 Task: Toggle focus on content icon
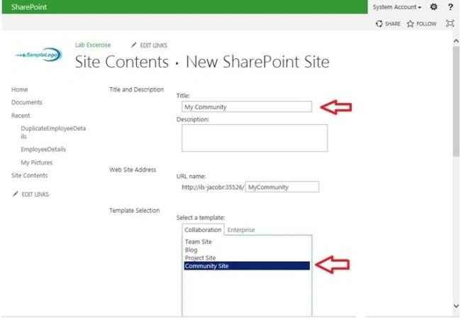coord(450,23)
